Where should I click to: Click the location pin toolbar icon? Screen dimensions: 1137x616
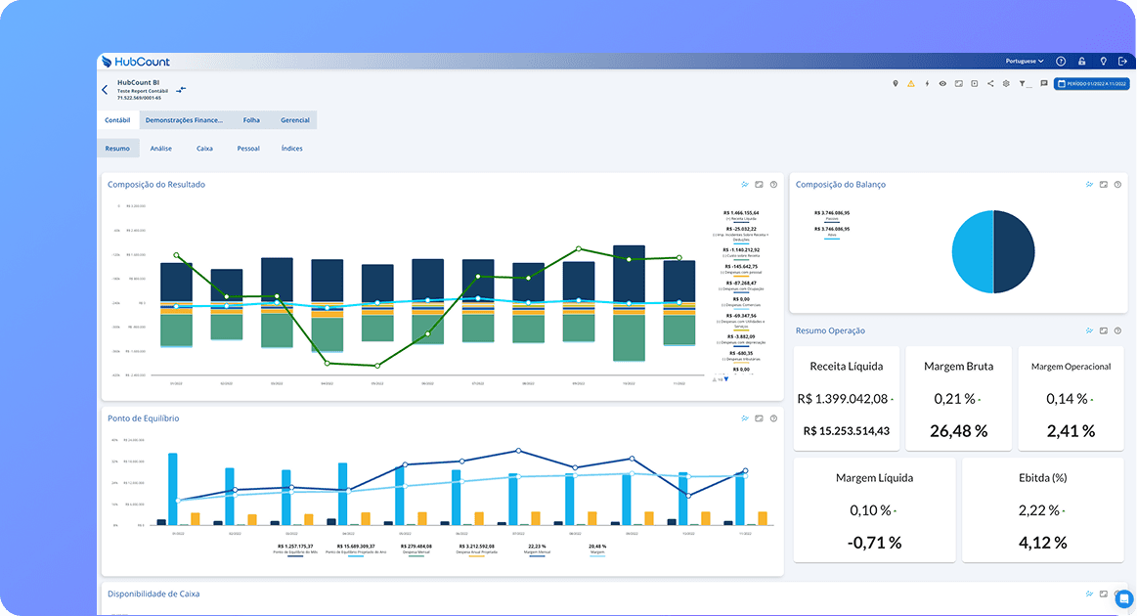click(x=895, y=84)
